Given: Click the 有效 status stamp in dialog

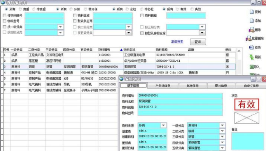Looking at the screenshot, I should pyautogui.click(x=247, y=104).
